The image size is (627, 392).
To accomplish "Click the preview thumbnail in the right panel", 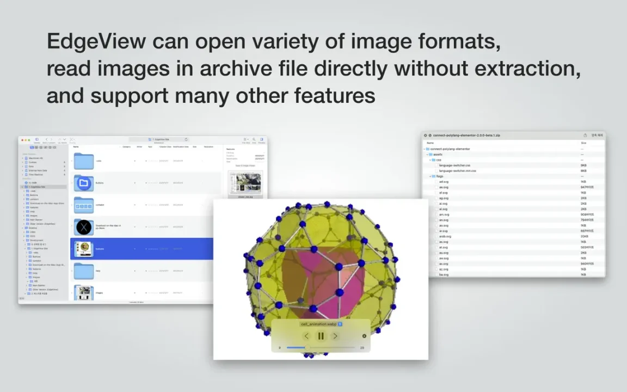I will click(x=245, y=183).
